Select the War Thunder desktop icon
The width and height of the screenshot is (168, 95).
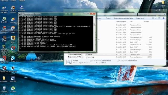[13, 69]
